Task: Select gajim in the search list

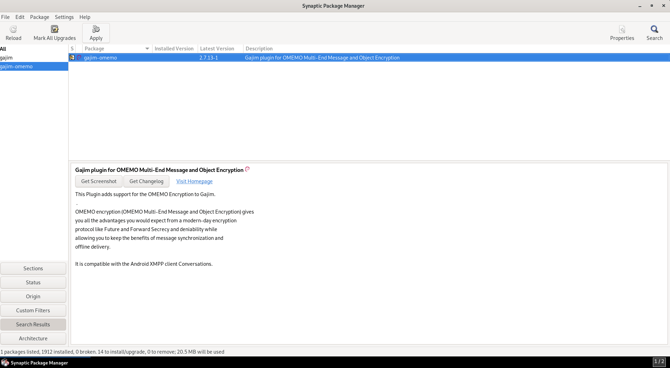Action: coord(6,58)
